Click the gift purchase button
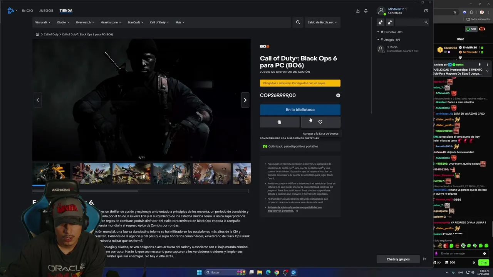 [279, 122]
